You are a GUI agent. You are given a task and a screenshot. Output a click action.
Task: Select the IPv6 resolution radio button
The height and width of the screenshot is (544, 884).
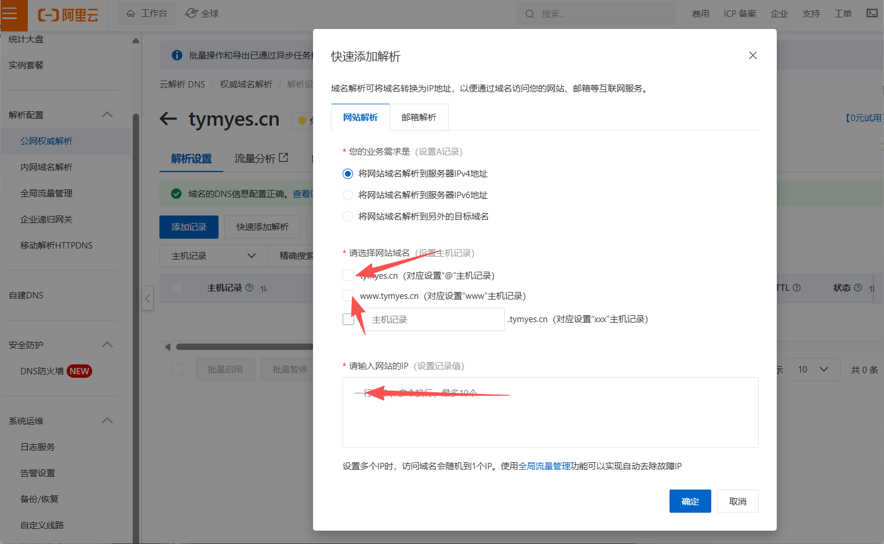(x=347, y=195)
